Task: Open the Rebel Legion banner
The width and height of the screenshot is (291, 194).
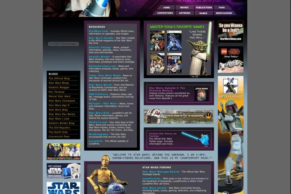Action: tap(179, 116)
